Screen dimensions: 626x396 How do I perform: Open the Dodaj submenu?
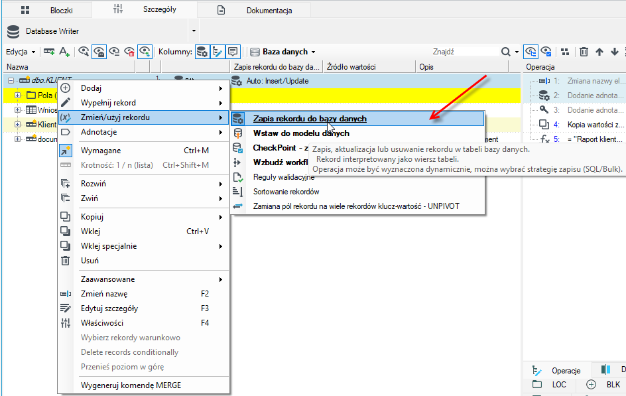144,88
